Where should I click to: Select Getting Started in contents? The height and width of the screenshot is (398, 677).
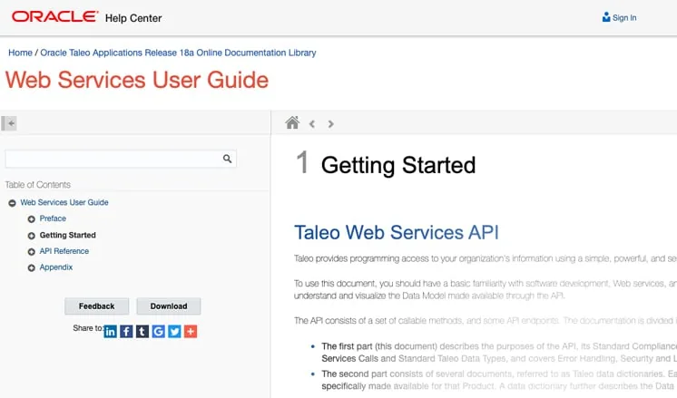click(x=68, y=235)
